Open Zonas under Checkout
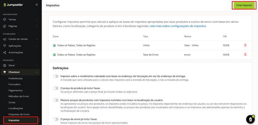Image resolution: width=258 pixels, height=125 pixels. [x=12, y=103]
